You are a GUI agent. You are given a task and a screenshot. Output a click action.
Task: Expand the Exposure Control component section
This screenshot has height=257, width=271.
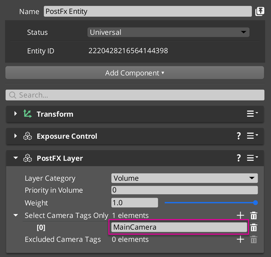point(16,136)
